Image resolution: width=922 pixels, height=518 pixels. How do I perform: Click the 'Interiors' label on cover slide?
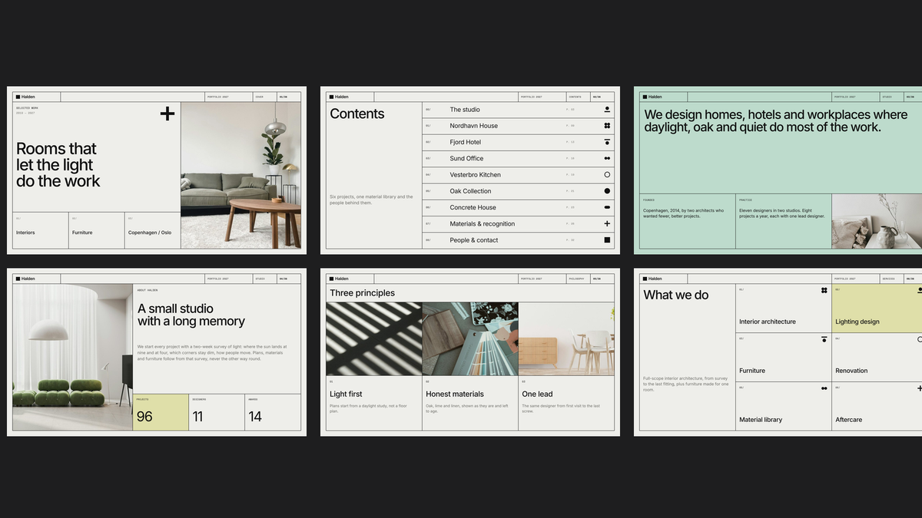point(25,233)
